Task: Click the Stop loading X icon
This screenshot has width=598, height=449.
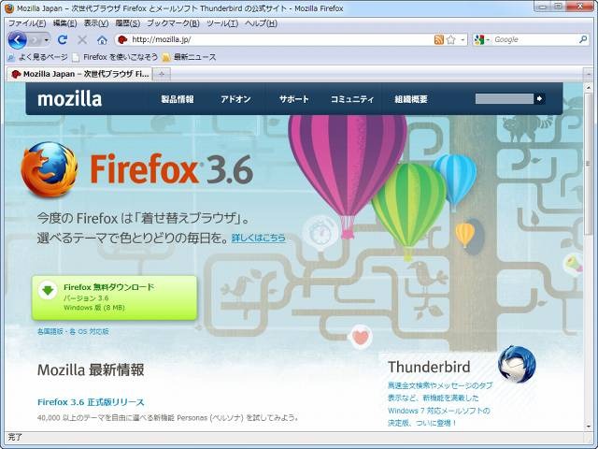Action: point(82,39)
